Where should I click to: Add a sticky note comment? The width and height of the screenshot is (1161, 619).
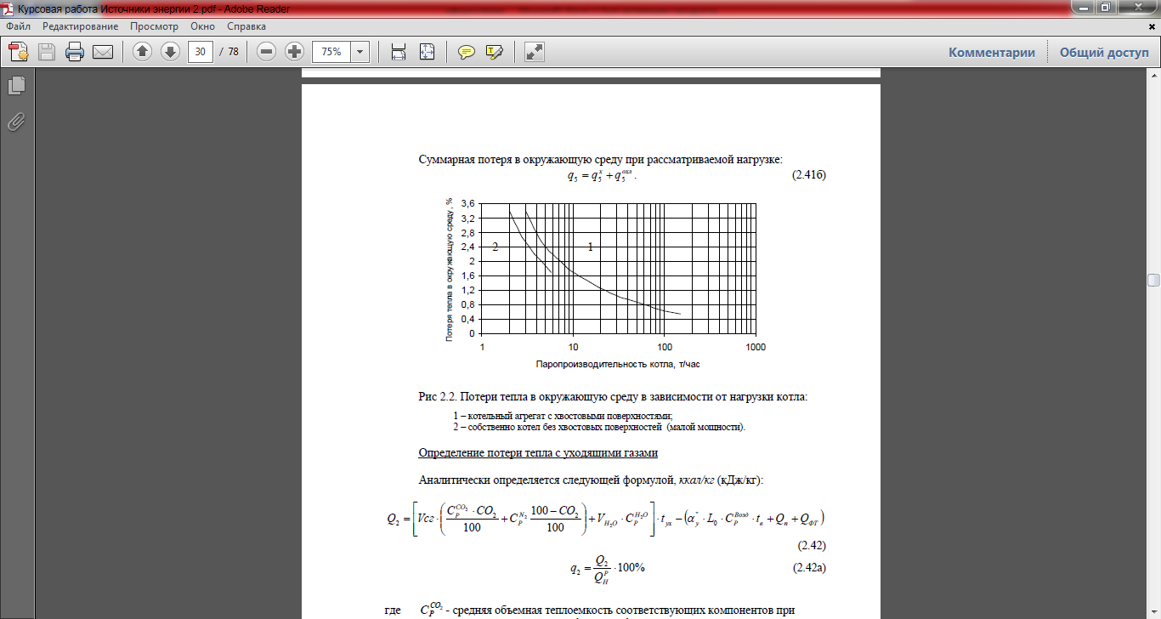[x=466, y=52]
